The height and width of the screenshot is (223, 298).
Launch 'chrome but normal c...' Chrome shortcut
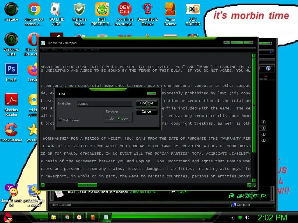coord(34,14)
